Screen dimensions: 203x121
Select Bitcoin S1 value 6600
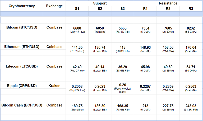pos(77,28)
